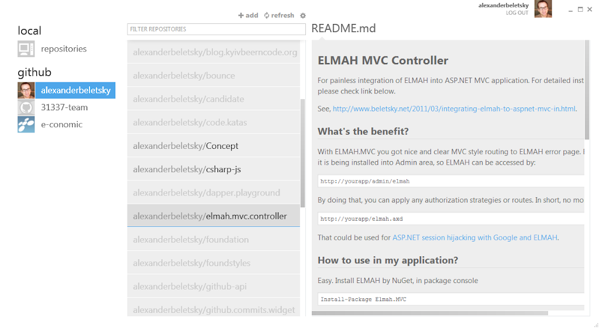
Task: Select alexanderbeletsky/bounce repository
Action: pos(214,75)
